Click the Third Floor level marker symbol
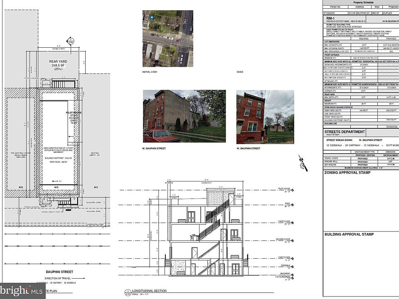Image resolution: width=399 pixels, height=299 pixels. point(293,223)
